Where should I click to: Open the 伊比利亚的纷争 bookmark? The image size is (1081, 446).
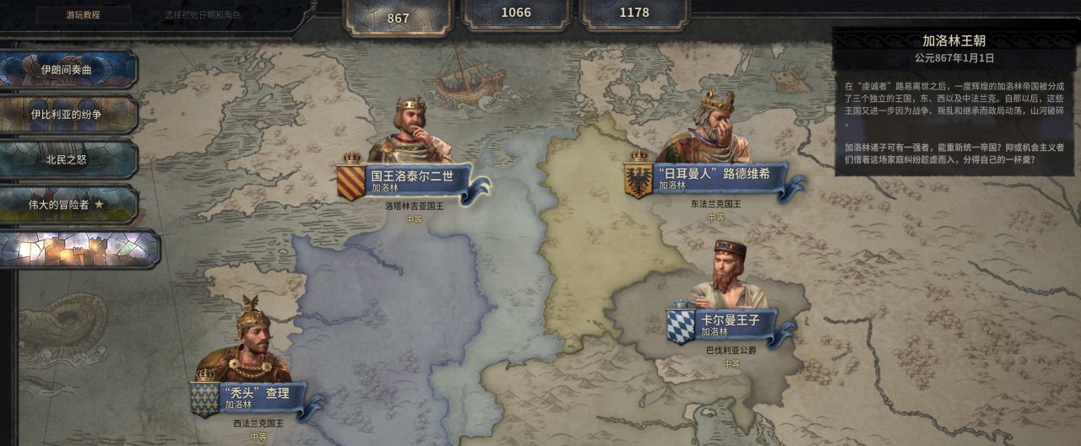68,114
